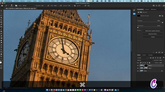Open the Capa menu
165x92 pixels.
click(x=35, y=1)
